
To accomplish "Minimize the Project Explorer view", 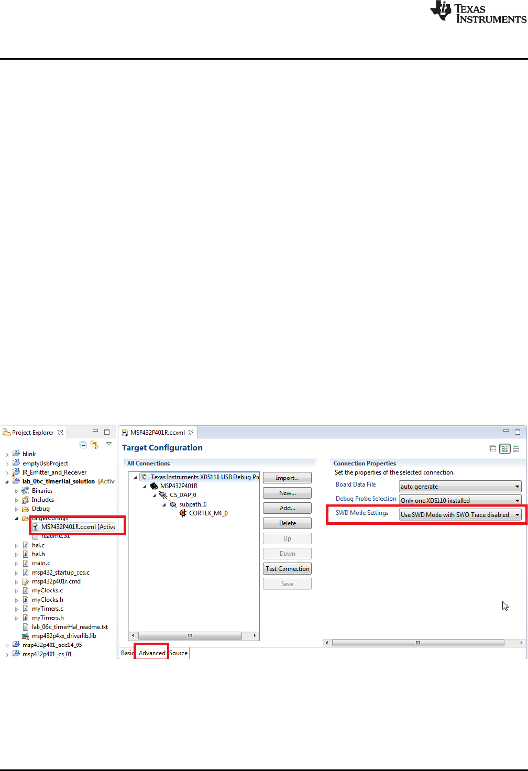I will click(x=95, y=431).
